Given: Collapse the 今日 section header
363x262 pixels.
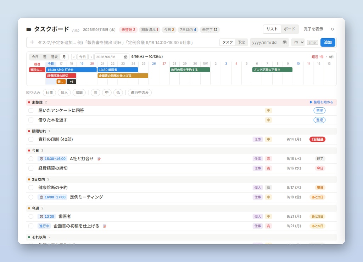Looking at the screenshot, I should coord(181,151).
